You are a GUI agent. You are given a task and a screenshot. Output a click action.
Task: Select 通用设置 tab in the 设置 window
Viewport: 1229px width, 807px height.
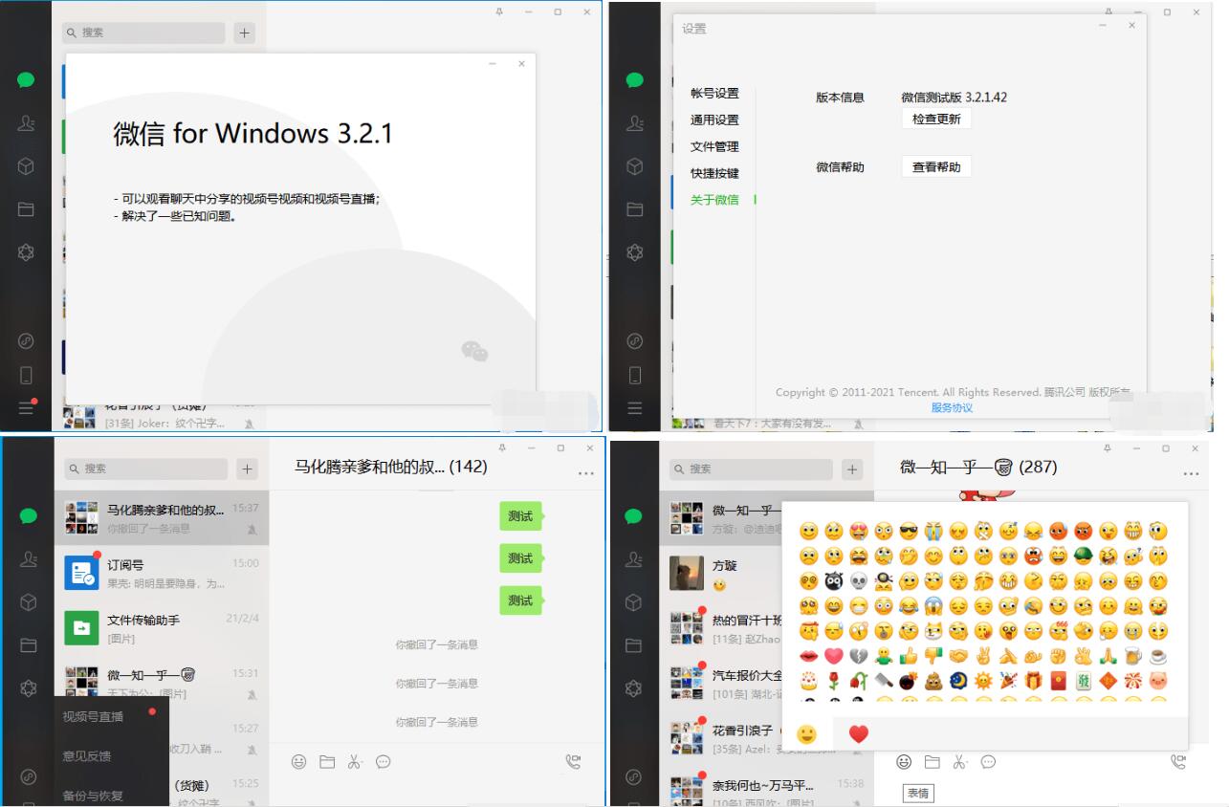coord(715,120)
